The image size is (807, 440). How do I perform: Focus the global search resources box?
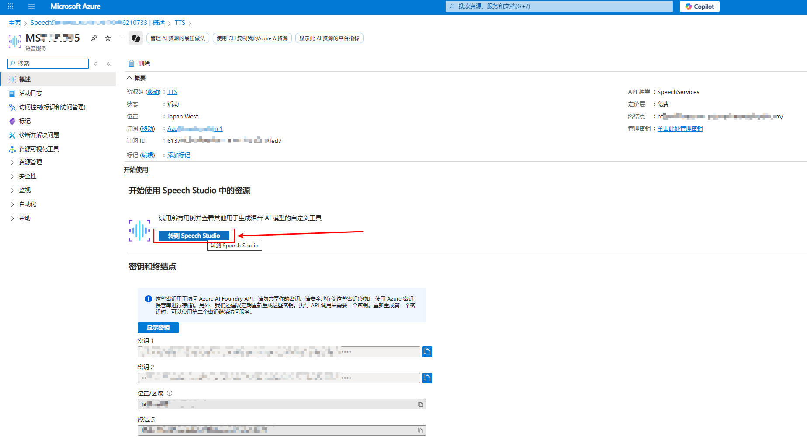(559, 7)
